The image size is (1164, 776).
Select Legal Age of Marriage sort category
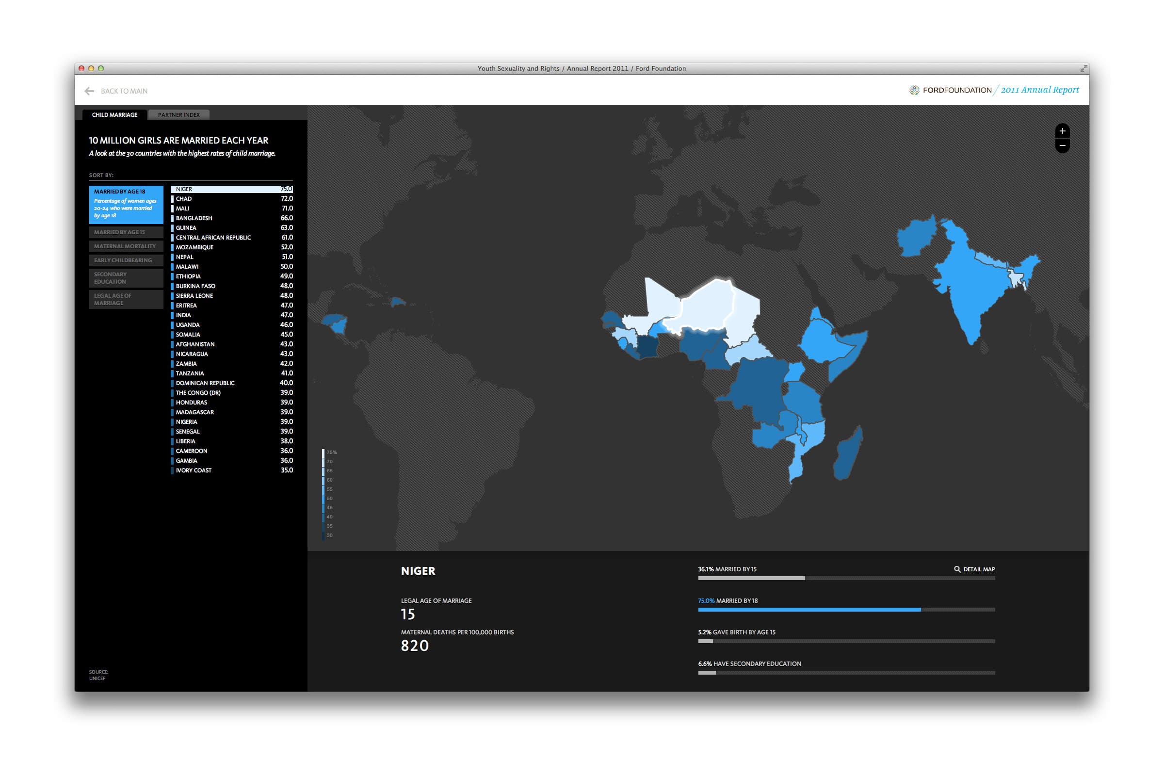(x=126, y=299)
